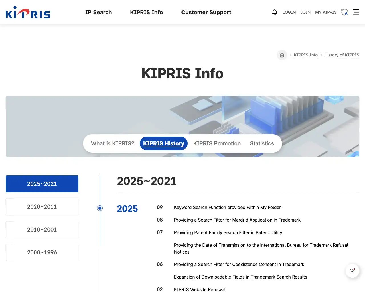Show the 2010~2001 history period

[x=42, y=230]
